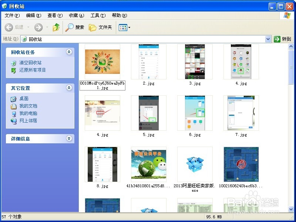This screenshot has height=222, width=296.
Task: Click the recycle bin icon in address bar
Action: tap(24, 39)
